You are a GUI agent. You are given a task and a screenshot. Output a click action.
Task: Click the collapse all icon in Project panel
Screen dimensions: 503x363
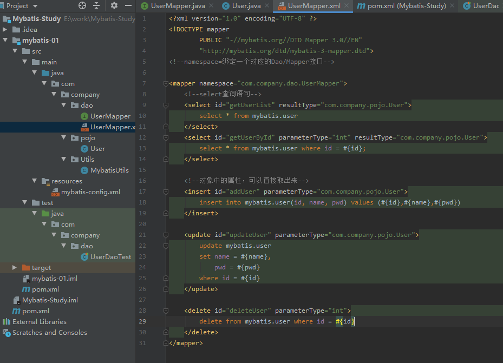tap(96, 5)
